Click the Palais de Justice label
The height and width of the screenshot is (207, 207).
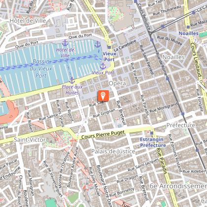pyautogui.click(x=113, y=151)
